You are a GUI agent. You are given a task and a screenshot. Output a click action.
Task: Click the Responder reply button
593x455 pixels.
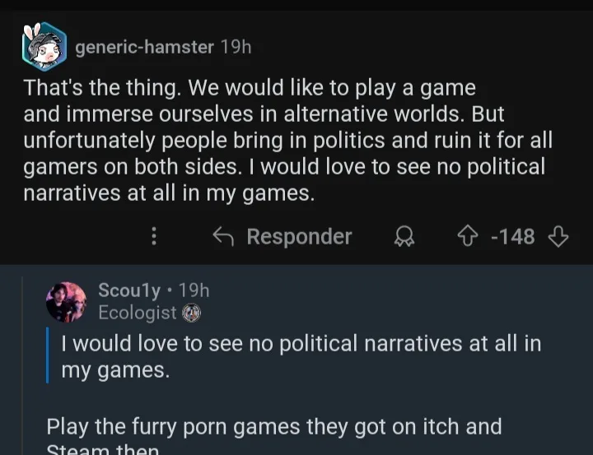(298, 237)
